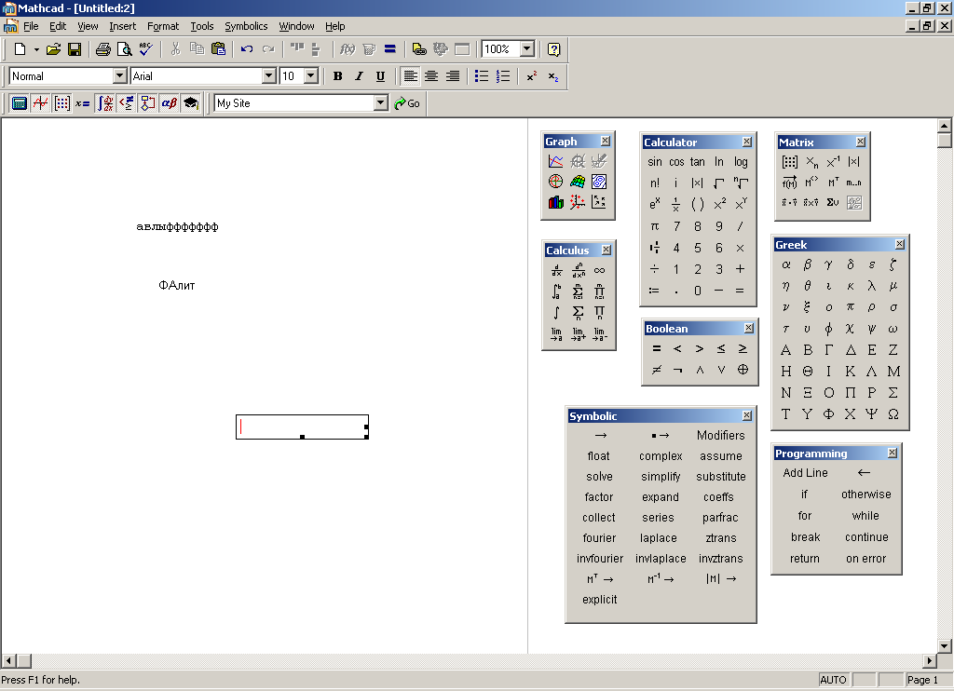Open Boolean toolbar button in Math toolbar
954x691 pixels.
[127, 103]
